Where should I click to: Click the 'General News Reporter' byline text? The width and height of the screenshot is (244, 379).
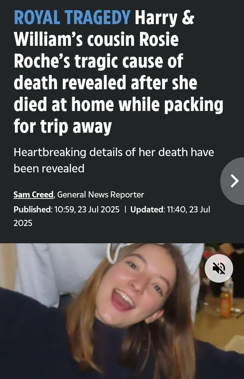click(x=100, y=194)
